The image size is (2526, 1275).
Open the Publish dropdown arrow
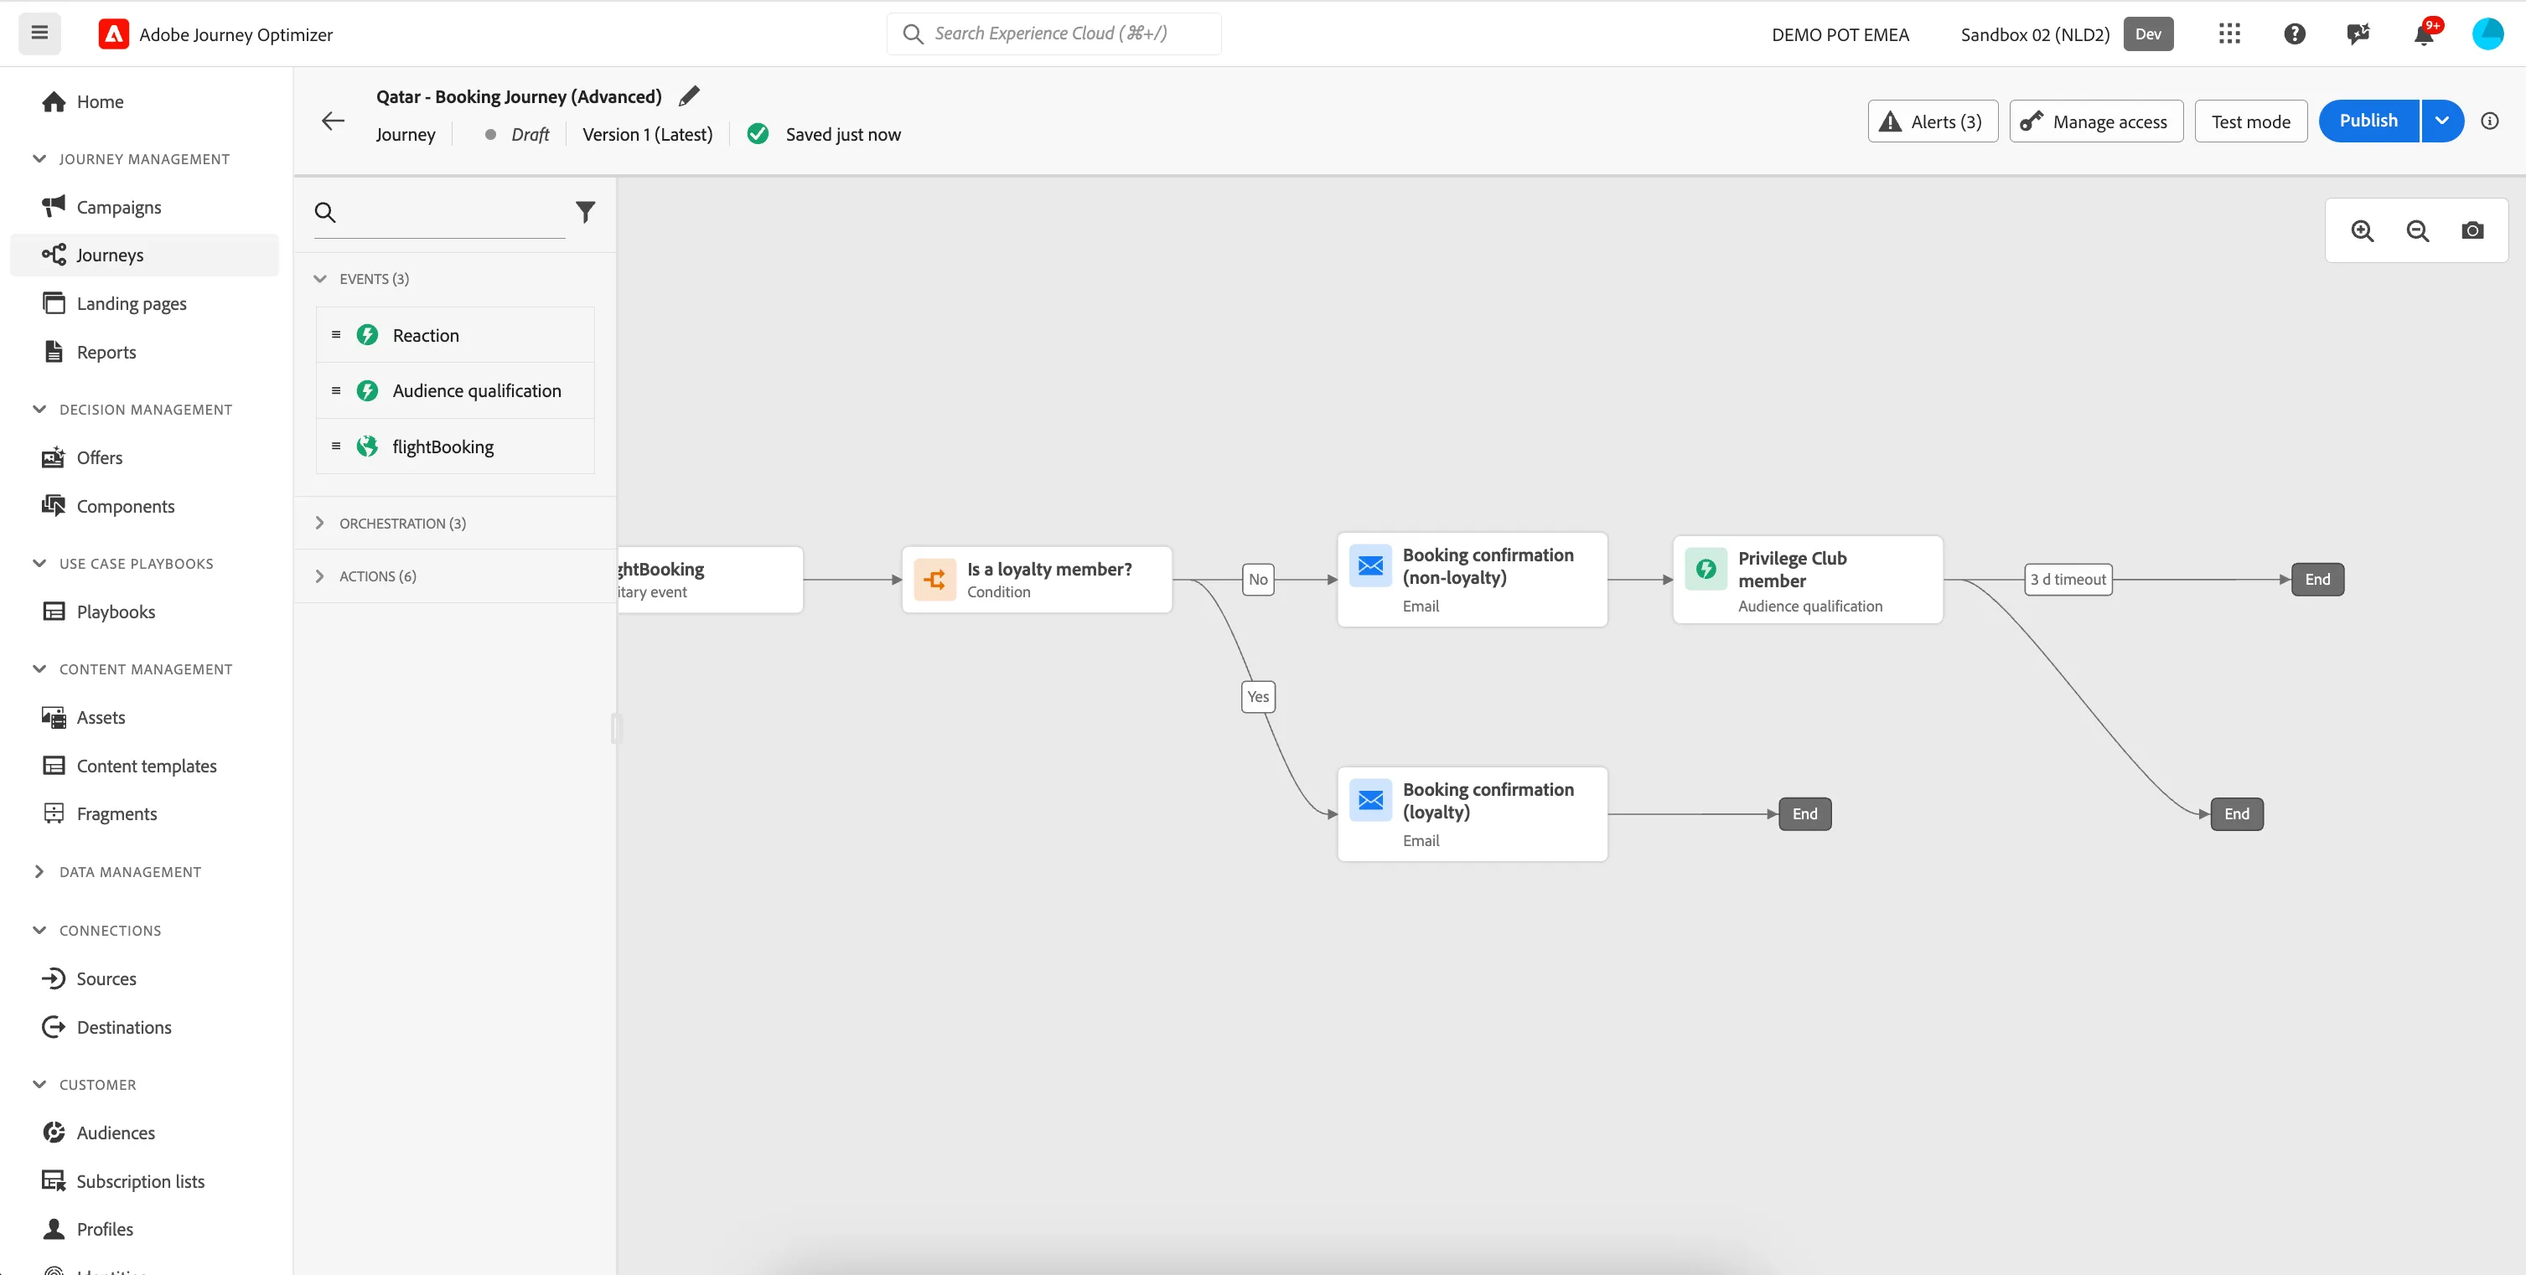(x=2443, y=121)
